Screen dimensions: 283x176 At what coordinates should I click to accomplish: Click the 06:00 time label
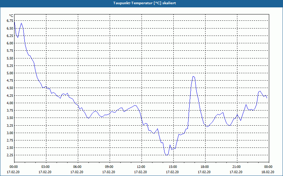pos(78,167)
